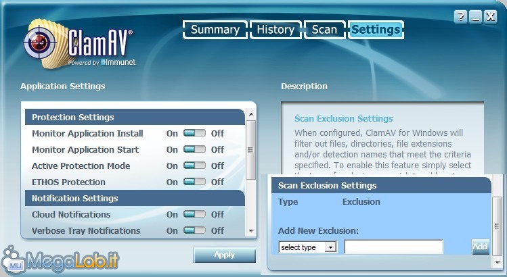Screen dimensions: 507x277
Task: Go to the Scan tab
Action: coord(325,30)
